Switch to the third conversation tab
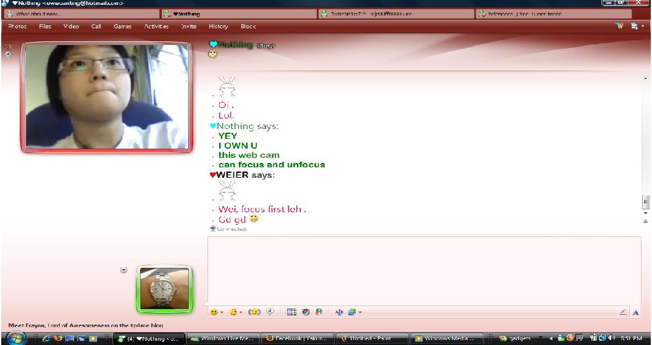 click(396, 14)
